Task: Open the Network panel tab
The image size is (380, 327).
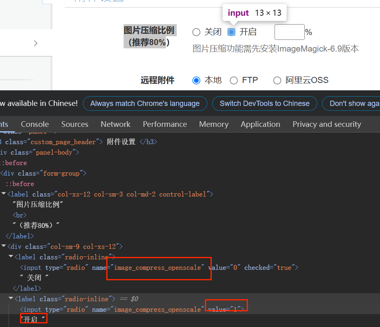Action: (116, 124)
